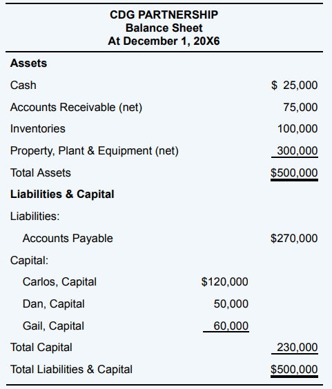Select the Accounts Payable label
This screenshot has width=332, height=389.
coord(68,239)
